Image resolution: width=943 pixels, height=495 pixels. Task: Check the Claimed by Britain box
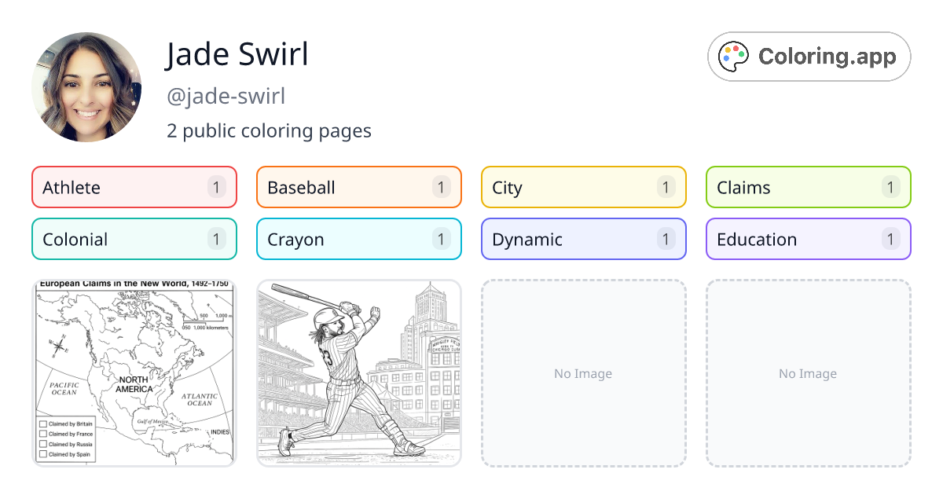[x=43, y=424]
